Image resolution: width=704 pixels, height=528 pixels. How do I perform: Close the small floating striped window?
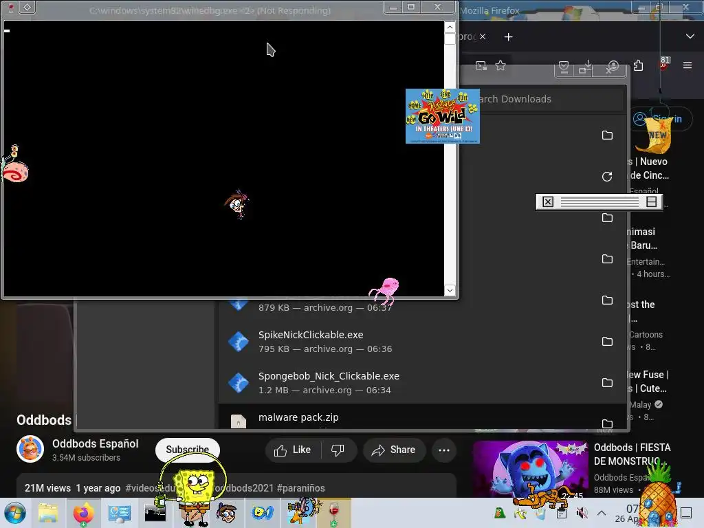[x=548, y=201]
